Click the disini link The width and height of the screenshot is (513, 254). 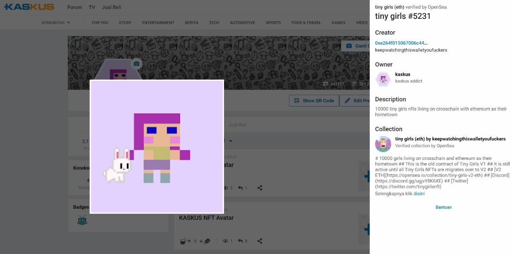coord(419,194)
